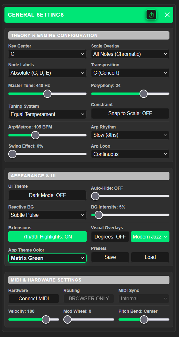Toggle Snap to Scale constraint
Image resolution: width=179 pixels, height=337 pixels.
click(x=130, y=114)
